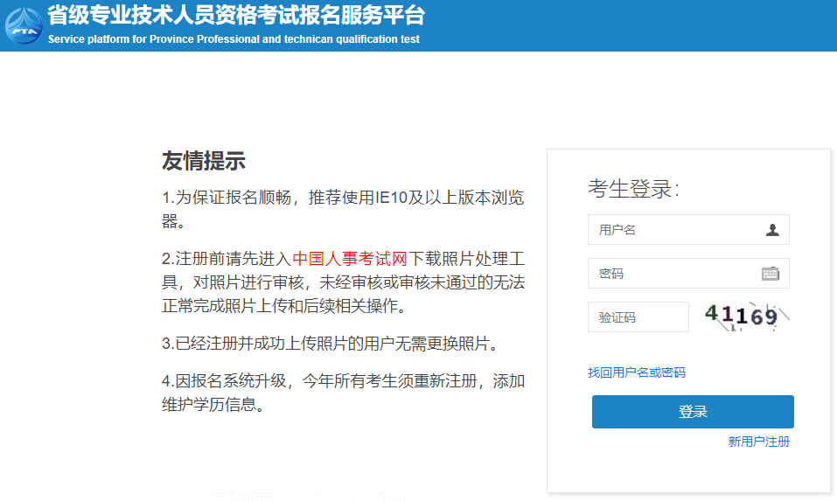This screenshot has height=501, width=837.
Task: Click the 省级专业技术人员资格考试报名服务平台 title
Action: (236, 16)
